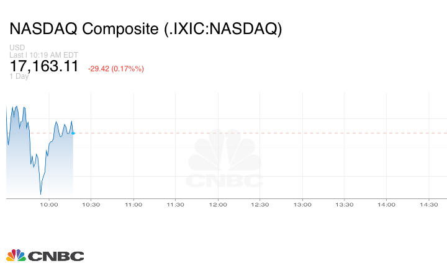Click the faded CNBC watermark in chart
Image resolution: width=447 pixels, height=279 pixels.
coord(225,159)
